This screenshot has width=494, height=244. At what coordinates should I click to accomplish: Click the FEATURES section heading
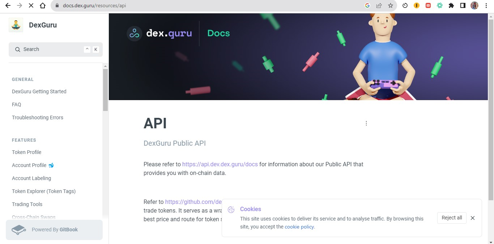pyautogui.click(x=24, y=140)
